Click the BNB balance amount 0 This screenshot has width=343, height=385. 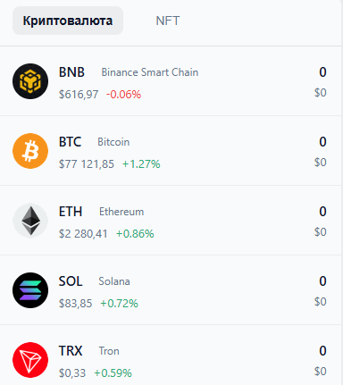(x=322, y=72)
